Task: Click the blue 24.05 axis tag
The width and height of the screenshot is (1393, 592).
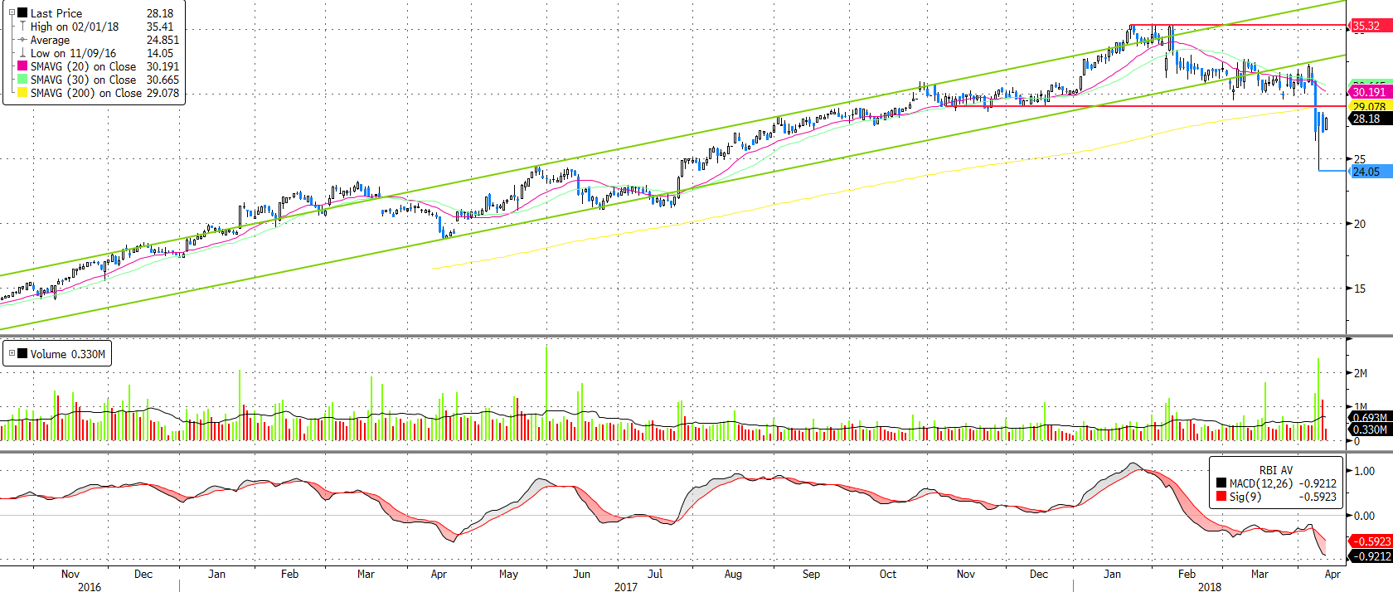Action: pos(1371,172)
